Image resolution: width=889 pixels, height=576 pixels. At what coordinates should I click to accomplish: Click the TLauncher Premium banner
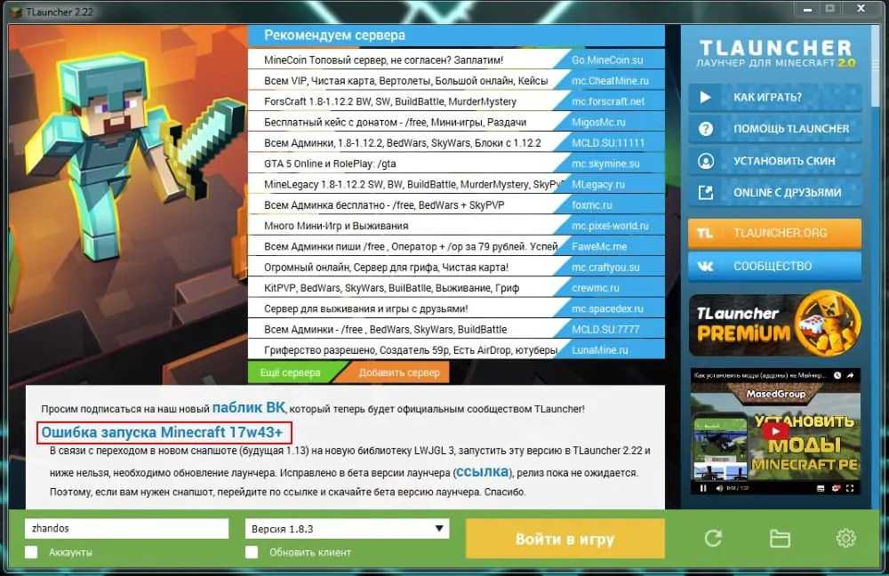point(775,324)
